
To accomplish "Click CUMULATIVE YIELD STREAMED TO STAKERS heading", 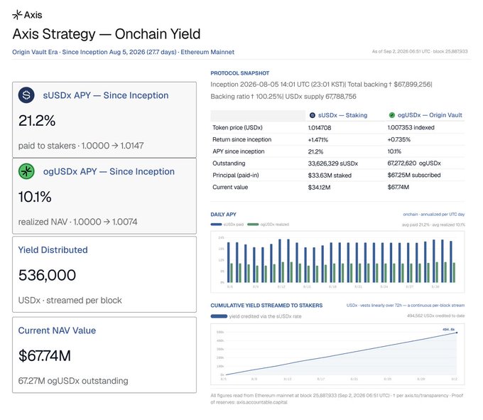I will (266, 306).
